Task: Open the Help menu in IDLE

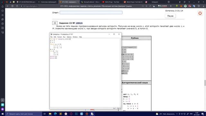Action: 80,37
